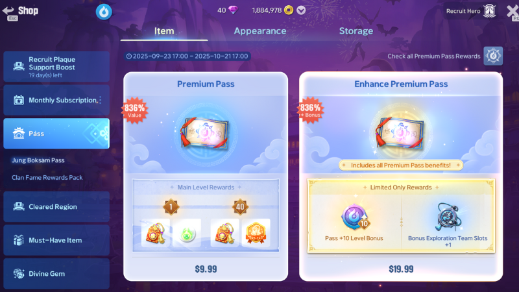
Task: Switch to the Storage tab
Action: point(356,30)
